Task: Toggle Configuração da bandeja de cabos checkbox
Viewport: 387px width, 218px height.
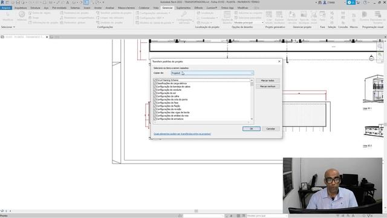Action: pos(155,87)
